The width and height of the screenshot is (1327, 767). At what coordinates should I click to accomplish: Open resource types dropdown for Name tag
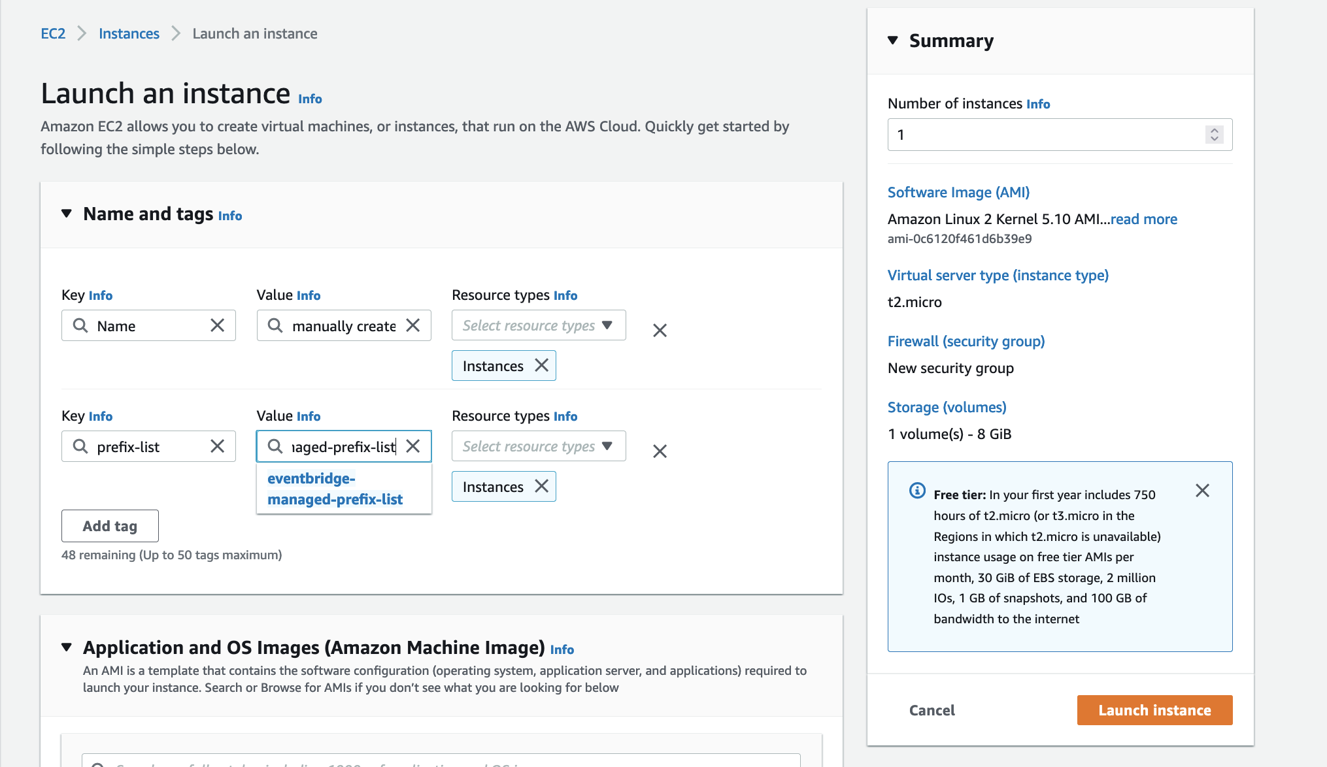click(x=539, y=325)
